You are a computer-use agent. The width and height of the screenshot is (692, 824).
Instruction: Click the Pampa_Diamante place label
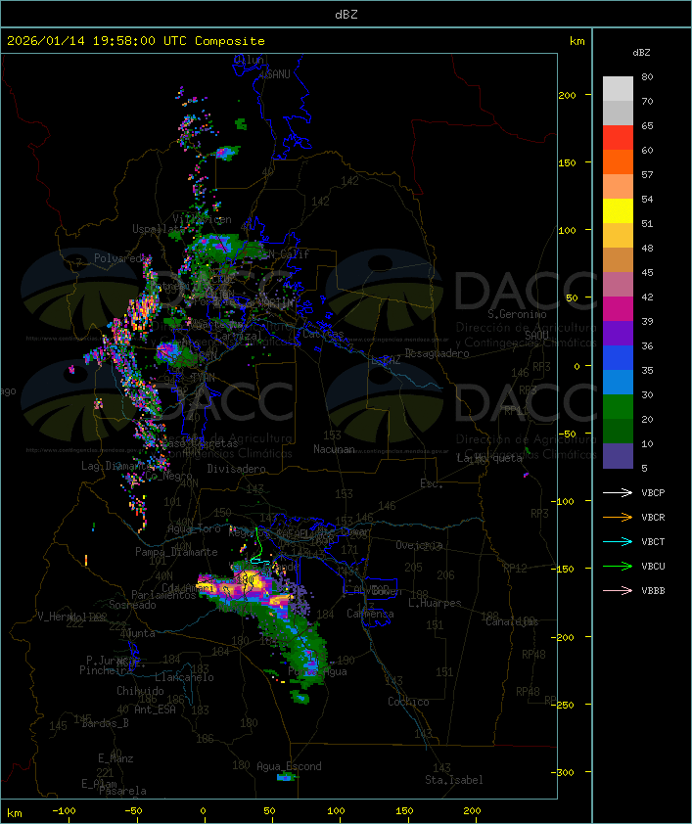(x=176, y=552)
